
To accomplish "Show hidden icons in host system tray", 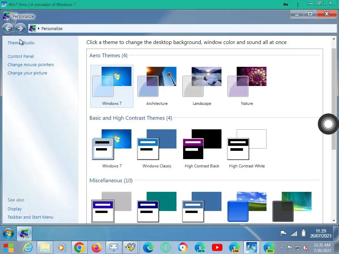I will pos(281,248).
